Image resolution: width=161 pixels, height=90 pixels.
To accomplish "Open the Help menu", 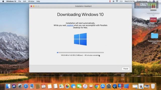I will coord(38,1).
